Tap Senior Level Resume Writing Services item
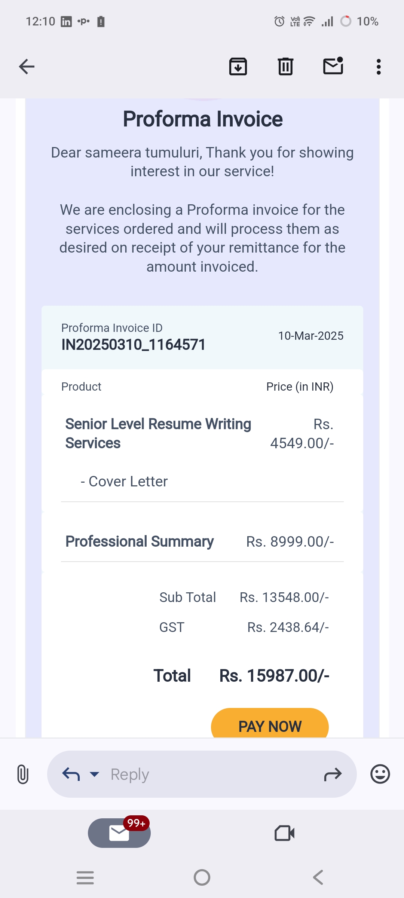Image resolution: width=404 pixels, height=898 pixels. (x=158, y=433)
